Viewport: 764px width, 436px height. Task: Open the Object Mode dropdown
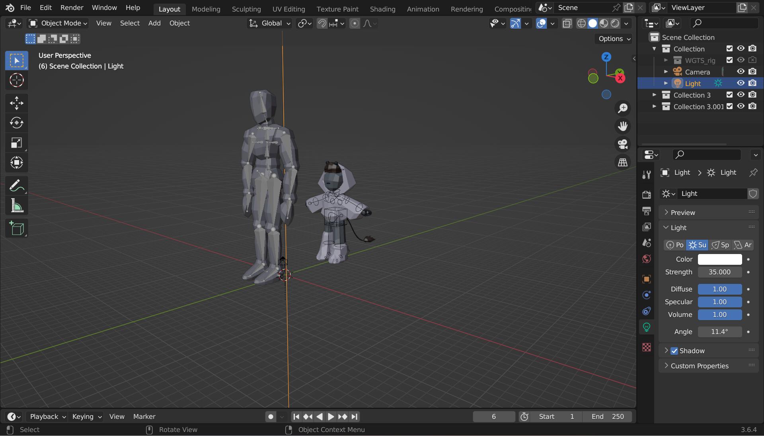(x=58, y=23)
